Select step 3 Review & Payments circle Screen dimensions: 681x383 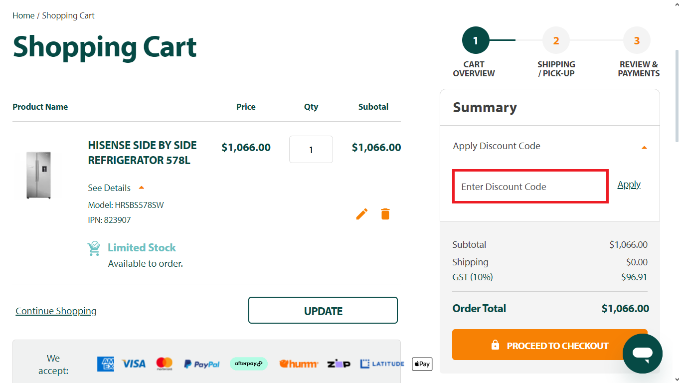[x=637, y=40]
